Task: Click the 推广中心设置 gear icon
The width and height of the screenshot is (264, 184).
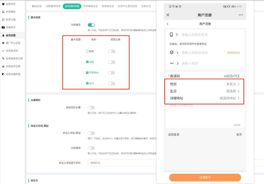Action: 3,43
